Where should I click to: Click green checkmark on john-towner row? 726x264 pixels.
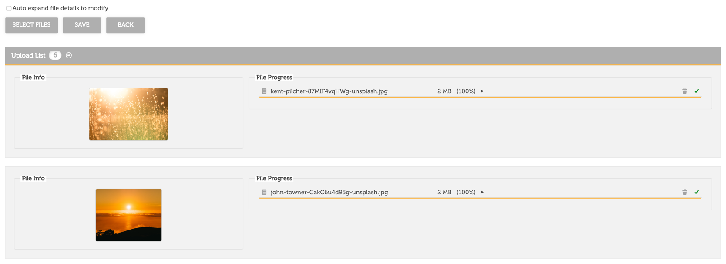coord(696,192)
